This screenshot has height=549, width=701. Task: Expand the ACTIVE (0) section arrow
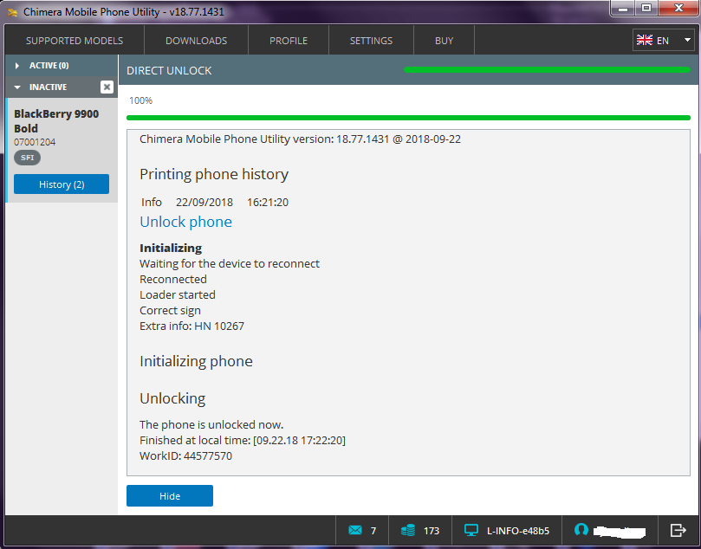coord(17,66)
